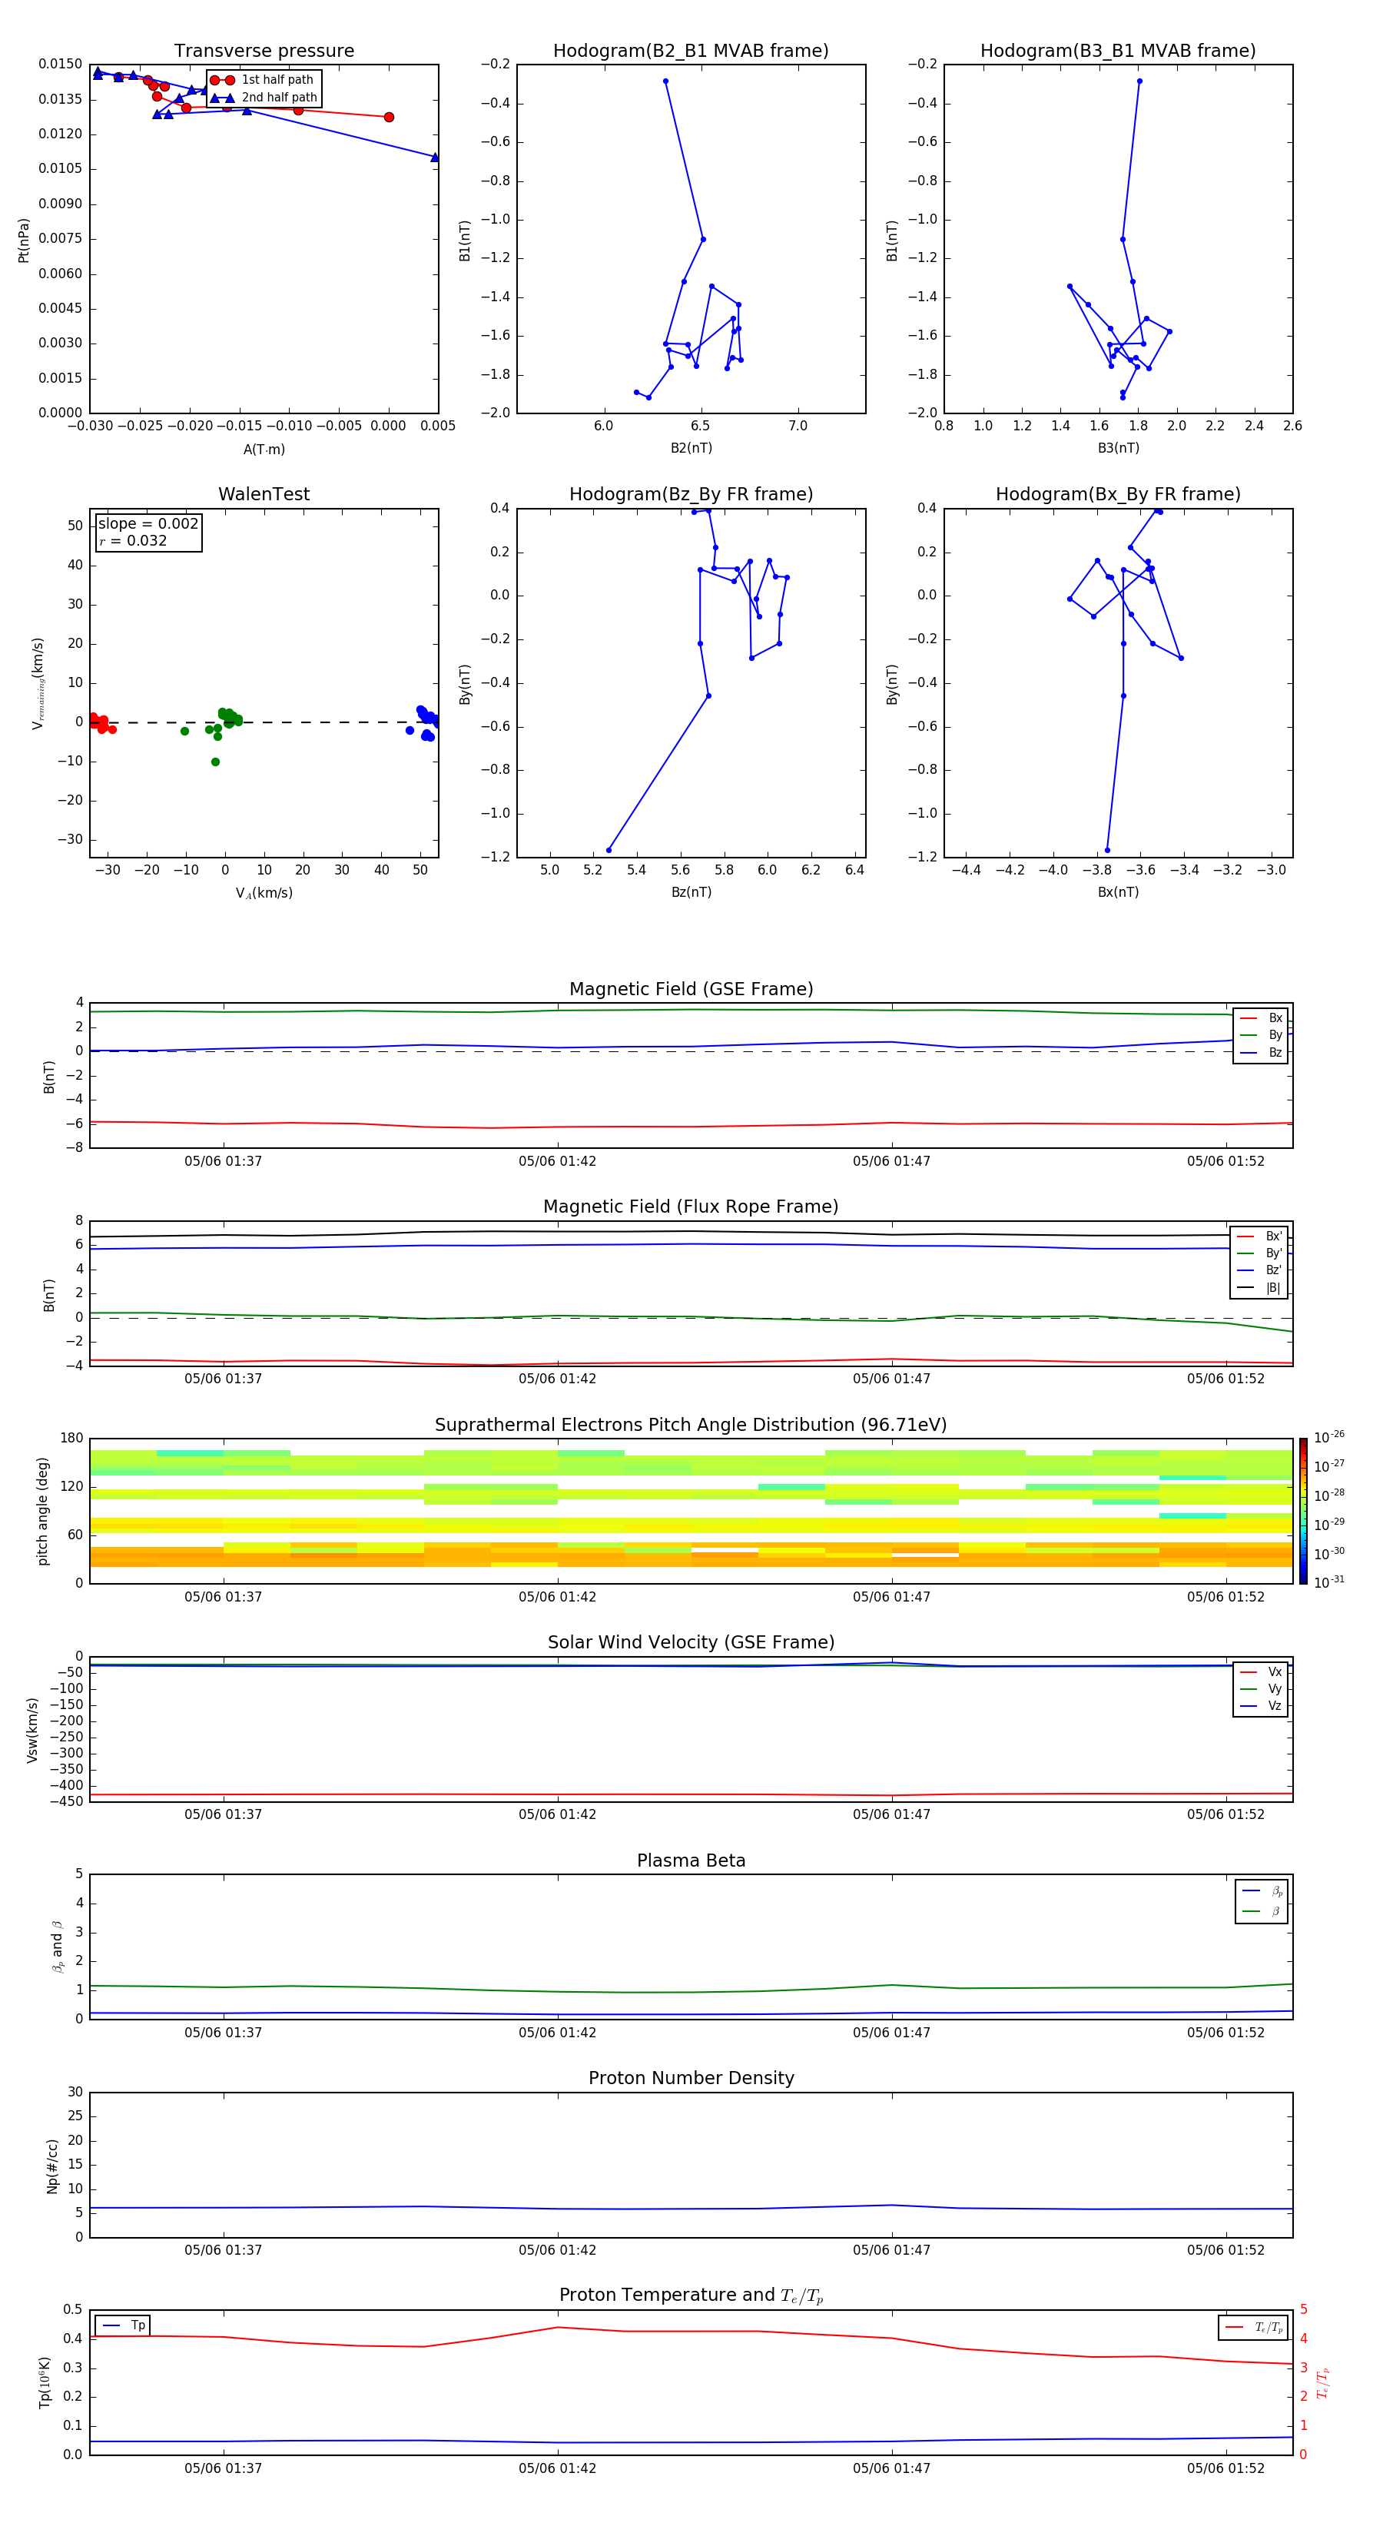Click the 'pitch angle (deg)' y-axis label
Image resolution: width=1383 pixels, height=2536 pixels.
pos(42,1511)
